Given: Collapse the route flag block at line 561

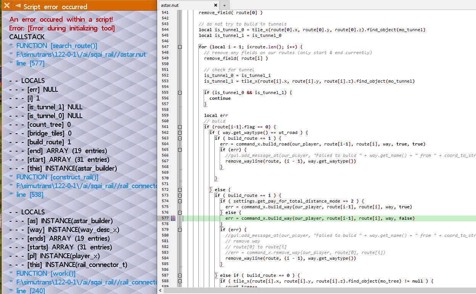Looking at the screenshot, I should (180, 127).
